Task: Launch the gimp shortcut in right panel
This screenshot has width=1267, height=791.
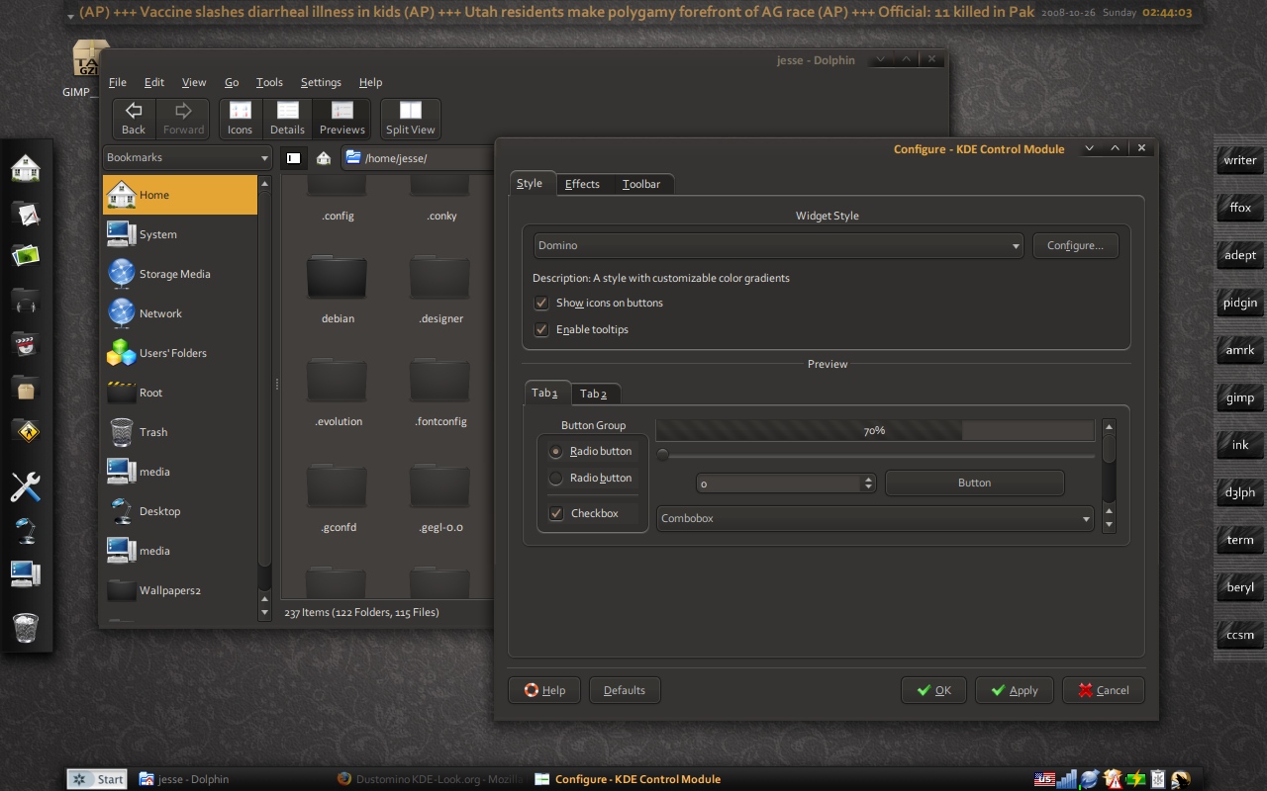Action: 1240,397
